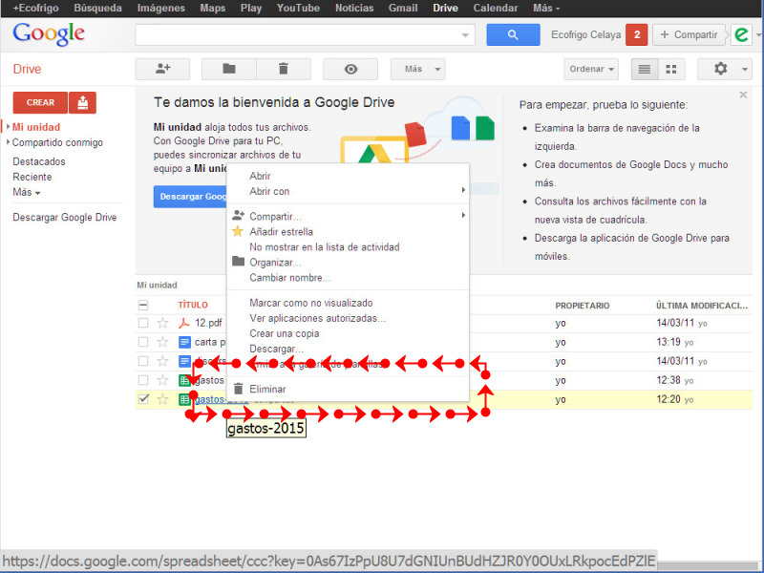Close the welcome banner with X
764x573 pixels.
pos(743,95)
